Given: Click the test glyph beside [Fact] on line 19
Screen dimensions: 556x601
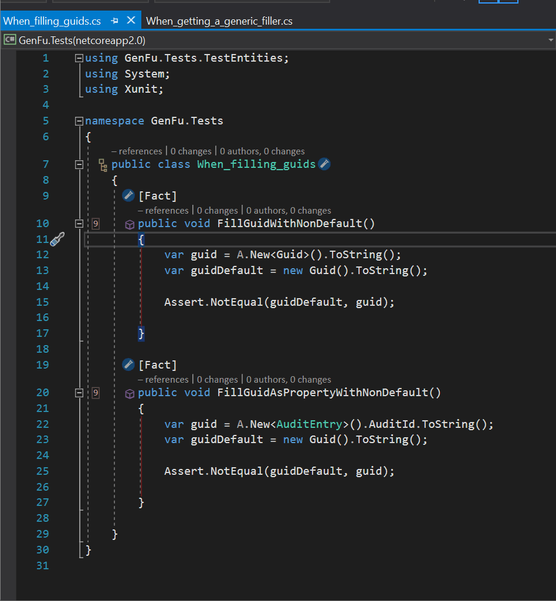Looking at the screenshot, I should pos(128,365).
